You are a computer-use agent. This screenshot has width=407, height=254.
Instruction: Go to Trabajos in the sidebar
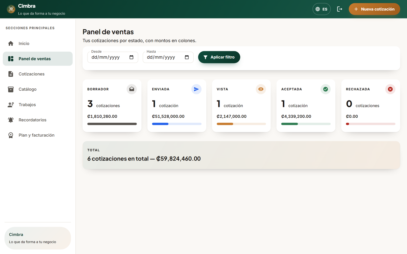click(x=38, y=105)
